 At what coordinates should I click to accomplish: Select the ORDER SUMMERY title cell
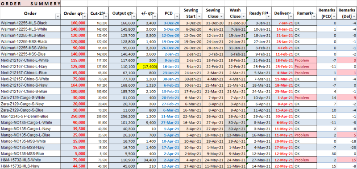pyautogui.click(x=30, y=4)
